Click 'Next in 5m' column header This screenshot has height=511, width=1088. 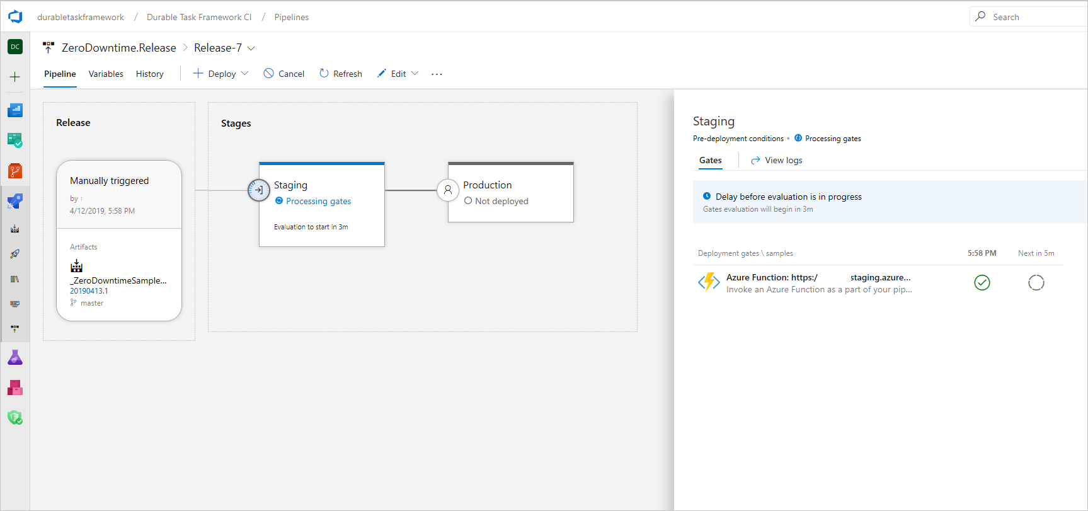1036,253
